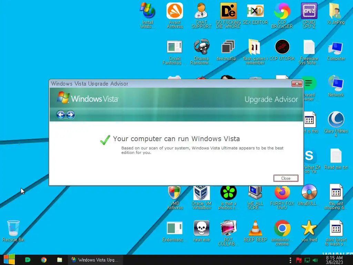Launch Glary Utilities 4 icon
The width and height of the screenshot is (353, 265).
(336, 124)
